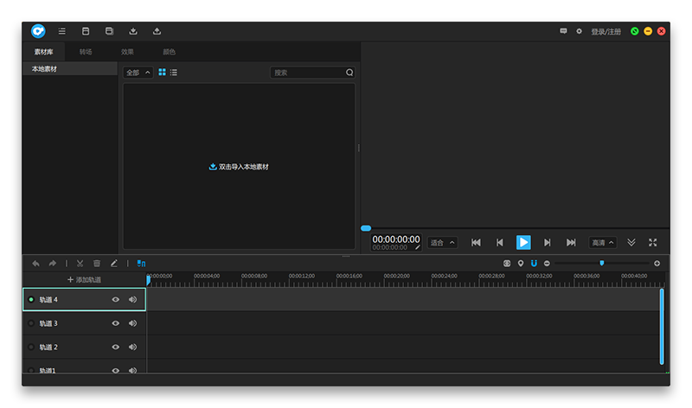Select the 轨道 3 radio indicator
This screenshot has width=692, height=408.
coord(31,323)
